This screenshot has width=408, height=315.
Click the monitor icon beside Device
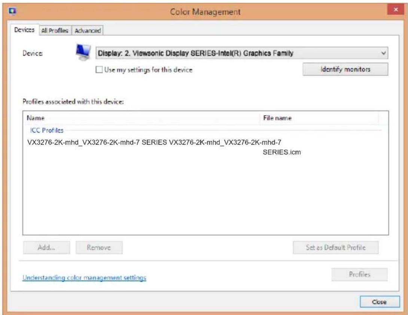(83, 52)
